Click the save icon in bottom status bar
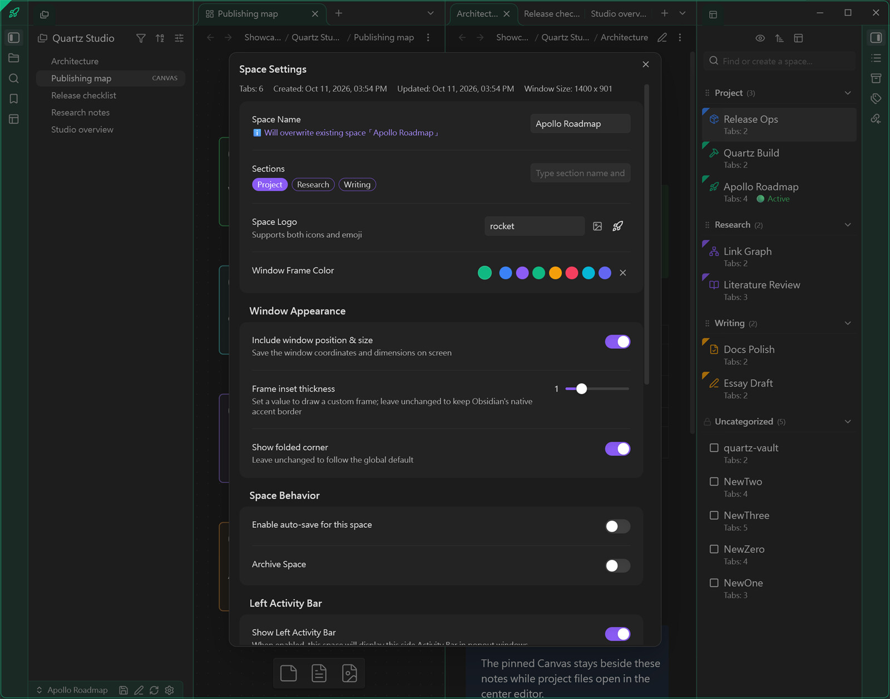The image size is (890, 699). tap(123, 690)
